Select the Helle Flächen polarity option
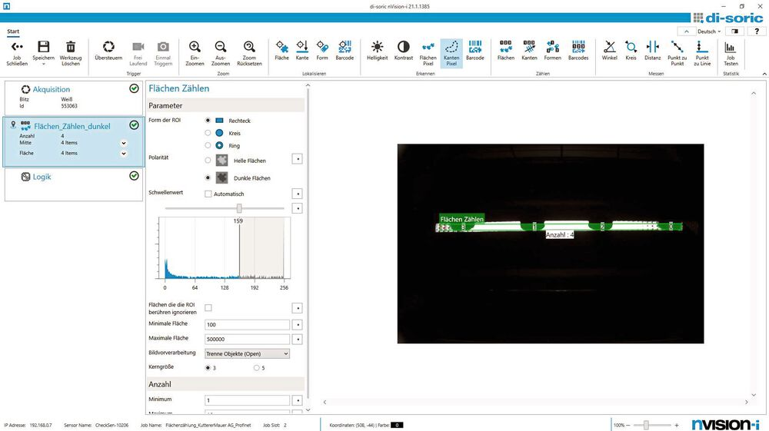Screen dimensions: 769x431 [x=208, y=160]
